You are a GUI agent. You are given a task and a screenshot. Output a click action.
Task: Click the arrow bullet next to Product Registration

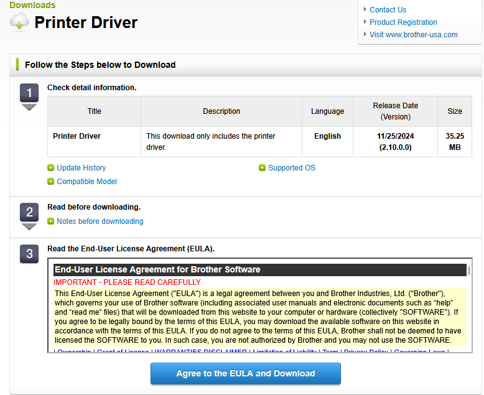[x=365, y=22]
